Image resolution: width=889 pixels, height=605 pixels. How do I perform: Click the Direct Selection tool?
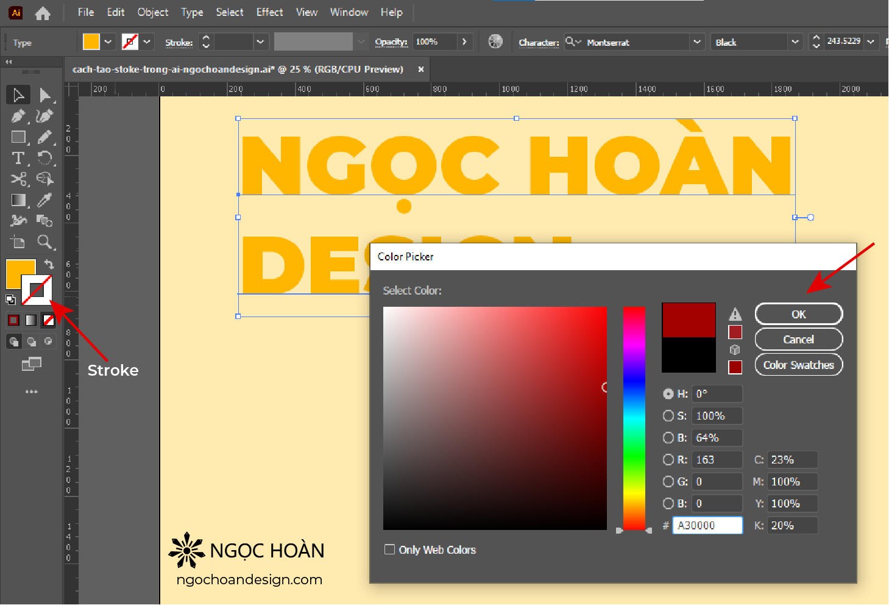(x=44, y=95)
